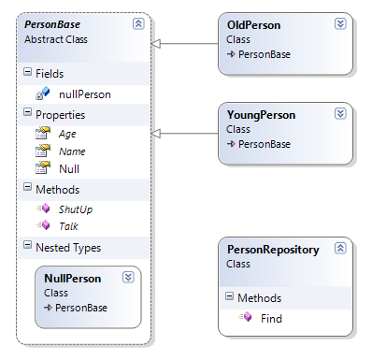
Task: Click the Talk method icon
Action: (43, 225)
